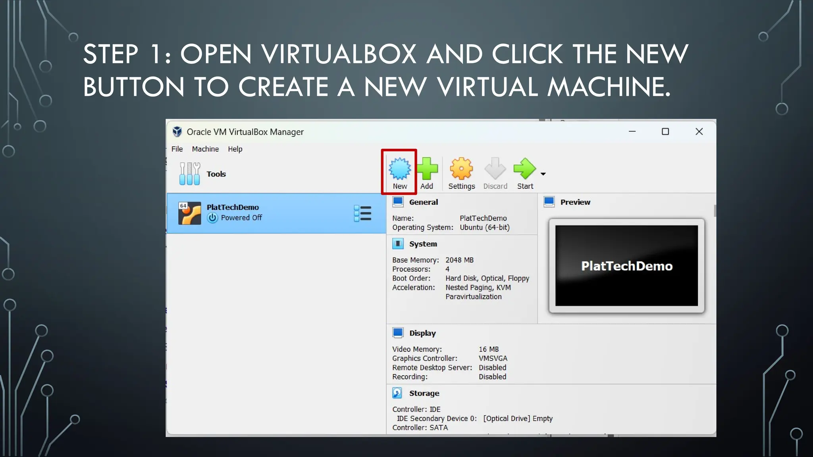Click the [Optical Drive] Empty entry

(x=518, y=419)
